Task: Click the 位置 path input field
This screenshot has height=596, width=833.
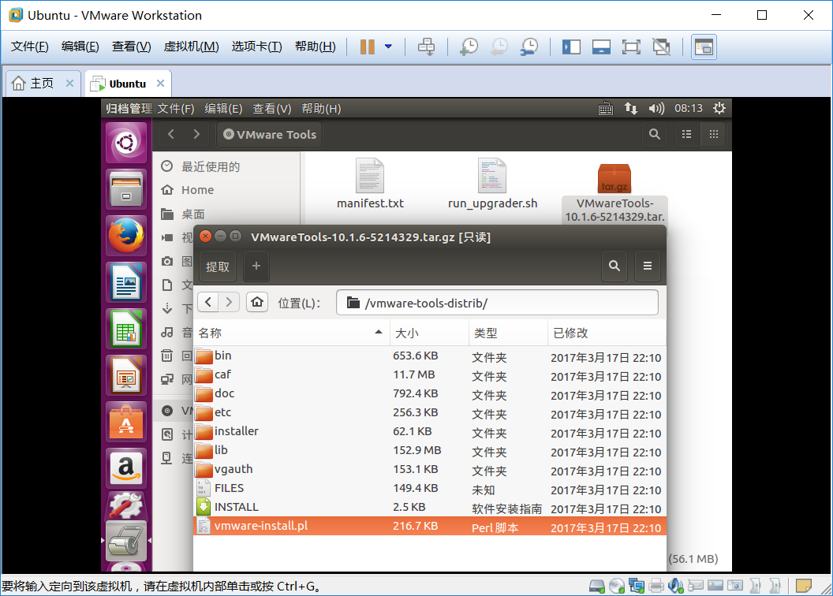Action: [497, 303]
